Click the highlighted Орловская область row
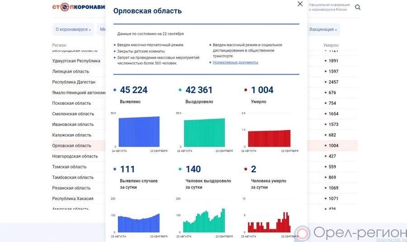 (71, 146)
